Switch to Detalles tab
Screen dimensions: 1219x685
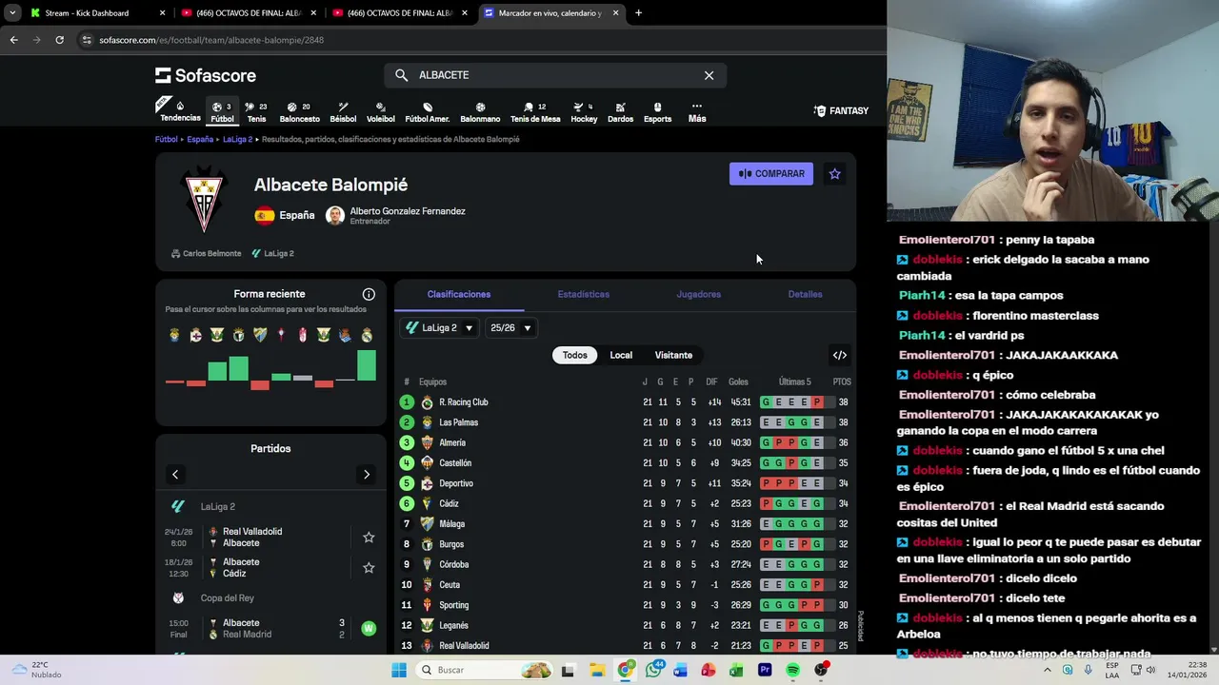click(x=805, y=294)
